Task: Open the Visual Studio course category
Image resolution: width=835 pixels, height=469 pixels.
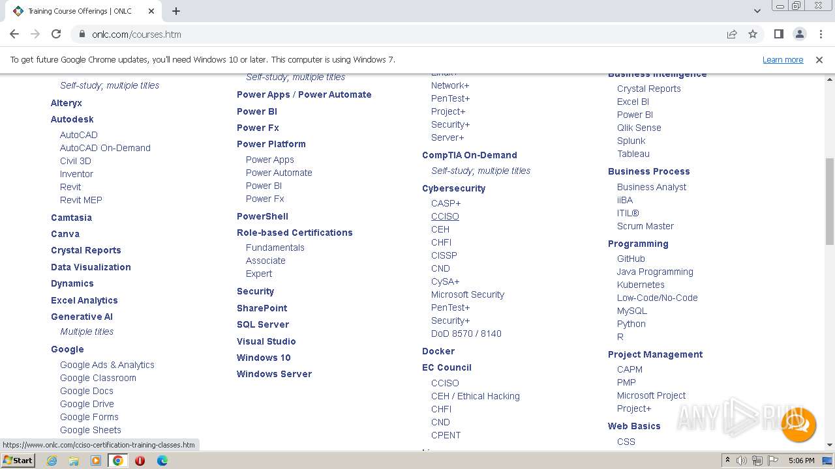Action: 266,341
